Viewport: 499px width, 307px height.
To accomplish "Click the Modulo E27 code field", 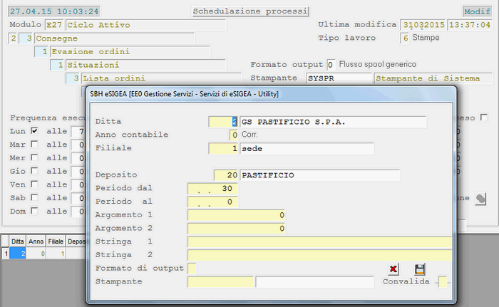I will (54, 25).
